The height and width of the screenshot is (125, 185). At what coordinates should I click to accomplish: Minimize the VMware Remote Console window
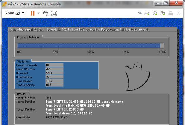pos(158,3)
